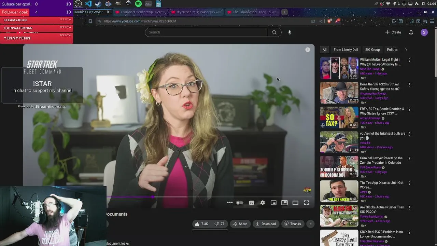
Task: Toggle closed captions on the video
Action: pos(252,203)
